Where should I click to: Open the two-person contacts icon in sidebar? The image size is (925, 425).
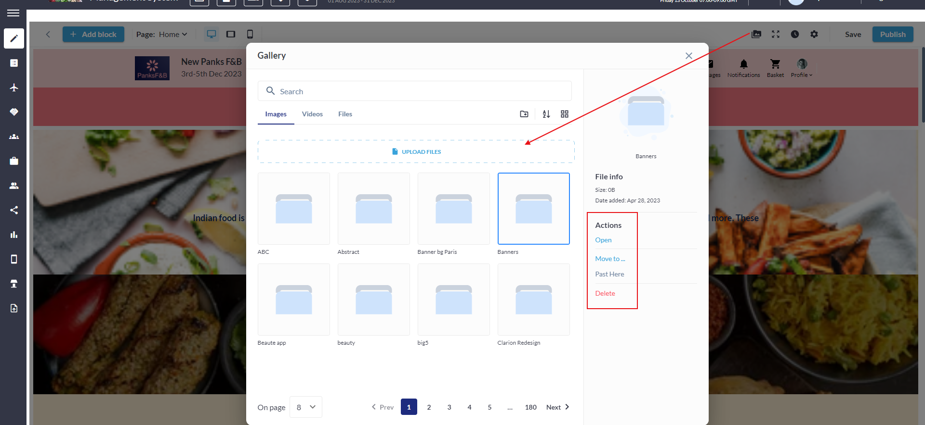click(14, 186)
